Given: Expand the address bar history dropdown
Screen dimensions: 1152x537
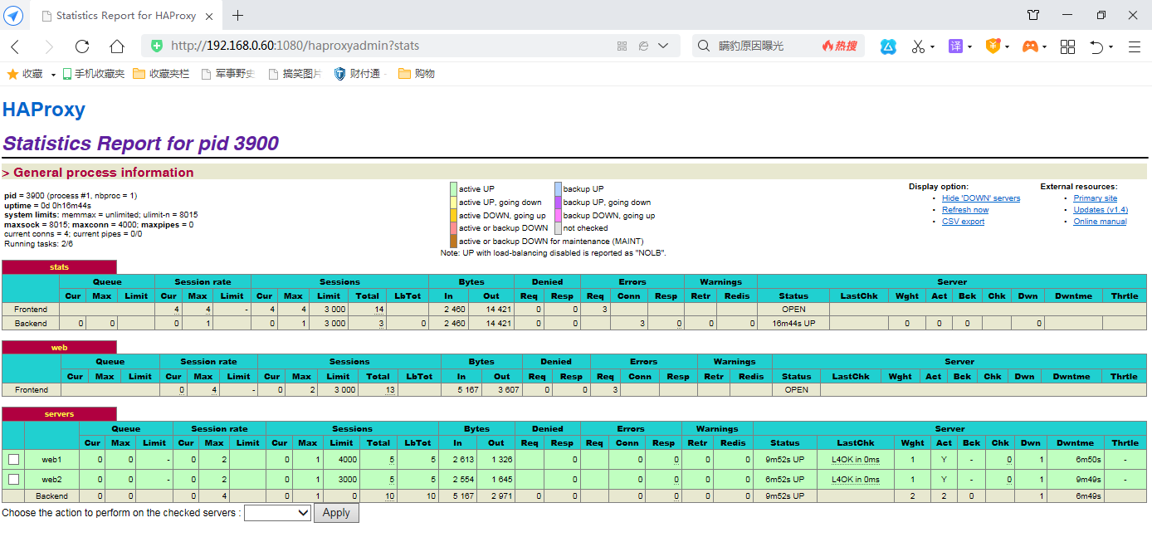Looking at the screenshot, I should tap(663, 46).
